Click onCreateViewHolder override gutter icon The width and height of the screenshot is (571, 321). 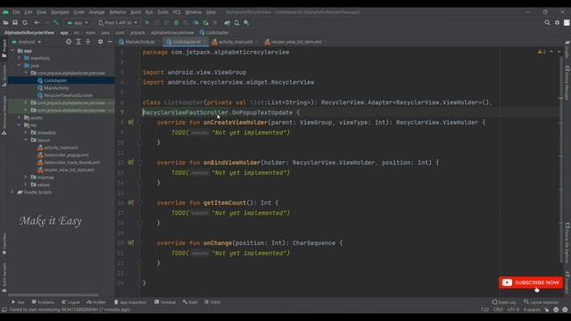(130, 122)
